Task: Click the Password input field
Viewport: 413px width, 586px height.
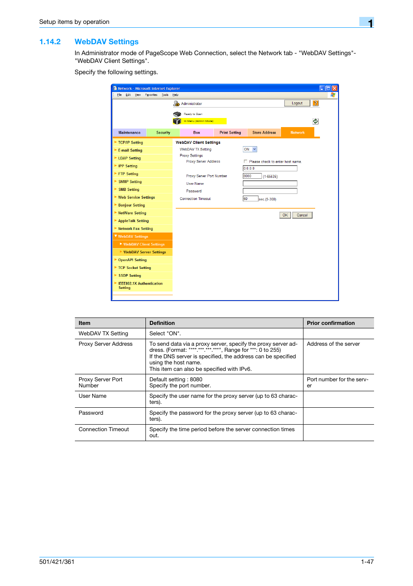Action: [270, 191]
